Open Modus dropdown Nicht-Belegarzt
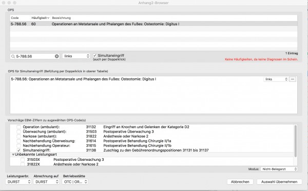 279,169
